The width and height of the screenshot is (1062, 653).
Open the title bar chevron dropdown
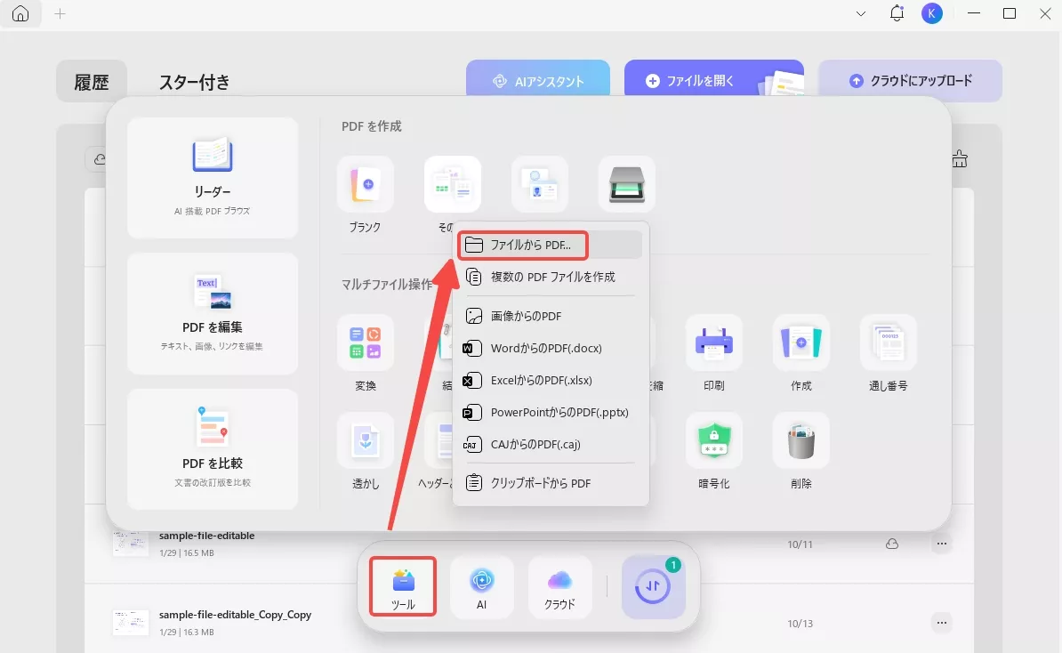[859, 14]
